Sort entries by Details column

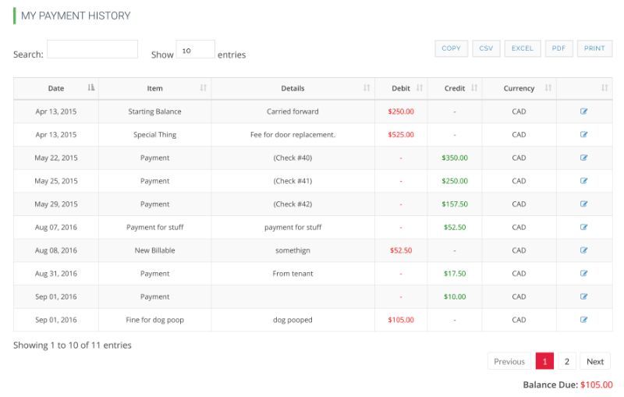click(x=293, y=88)
